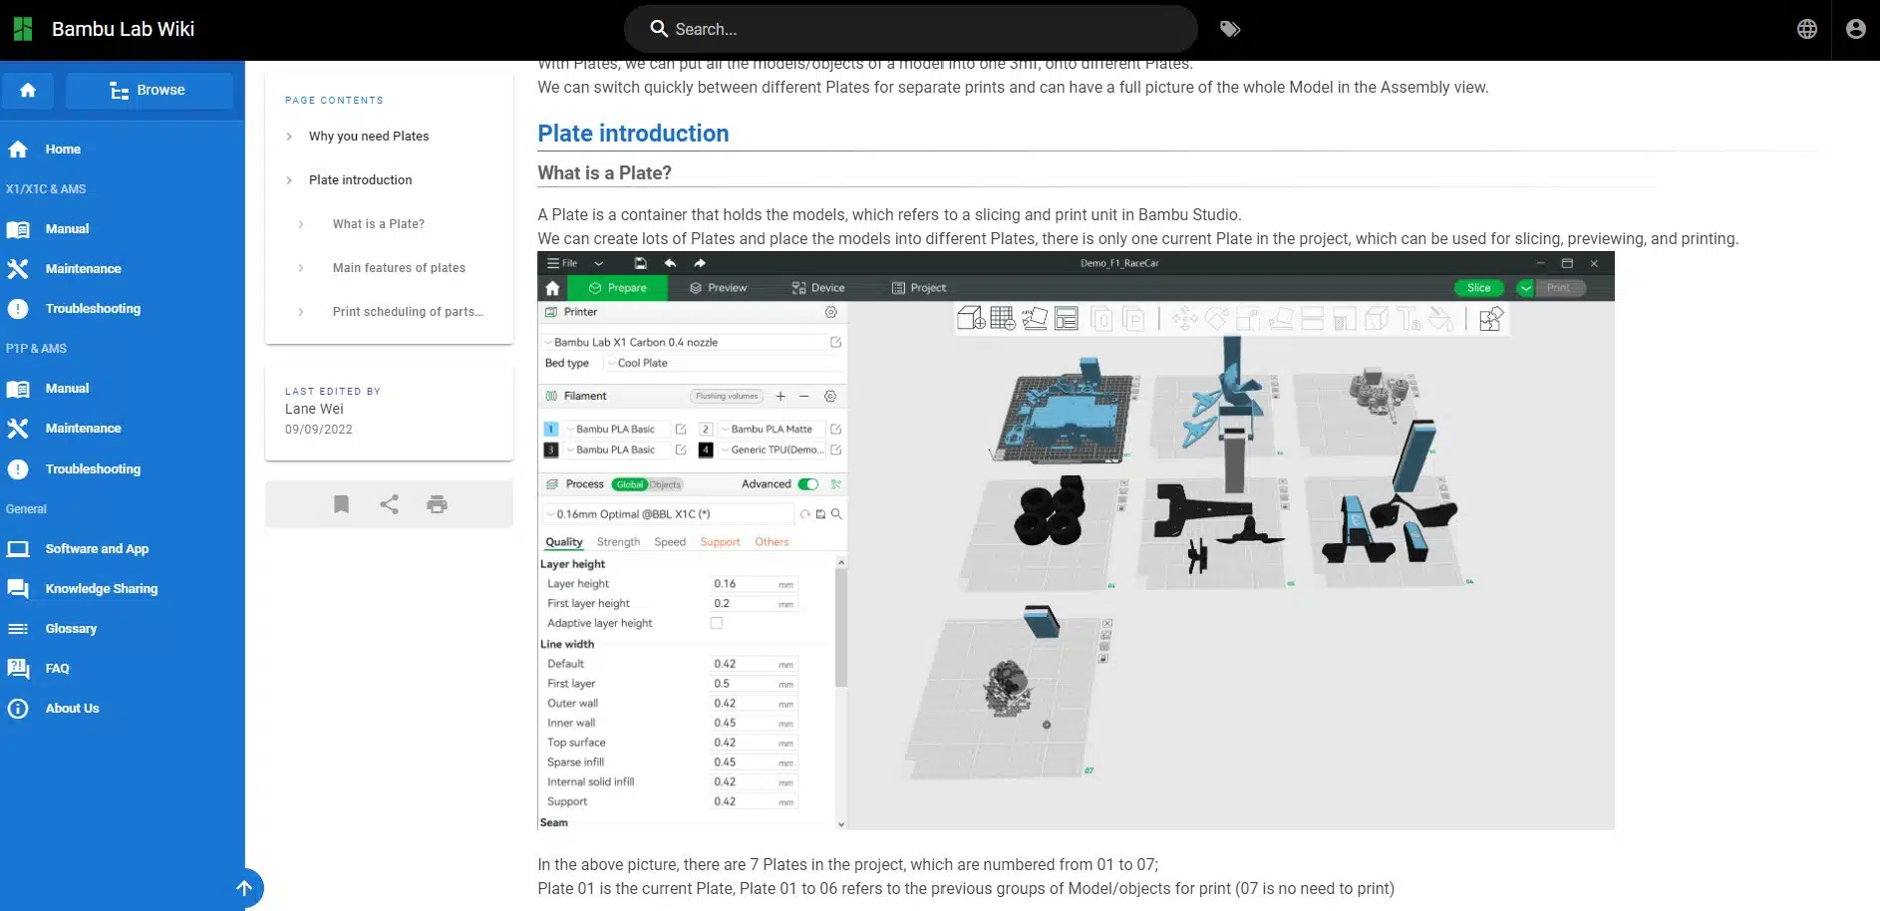This screenshot has height=911, width=1880.
Task: Open the Bed type Cool Plate dropdown
Action: pos(724,364)
